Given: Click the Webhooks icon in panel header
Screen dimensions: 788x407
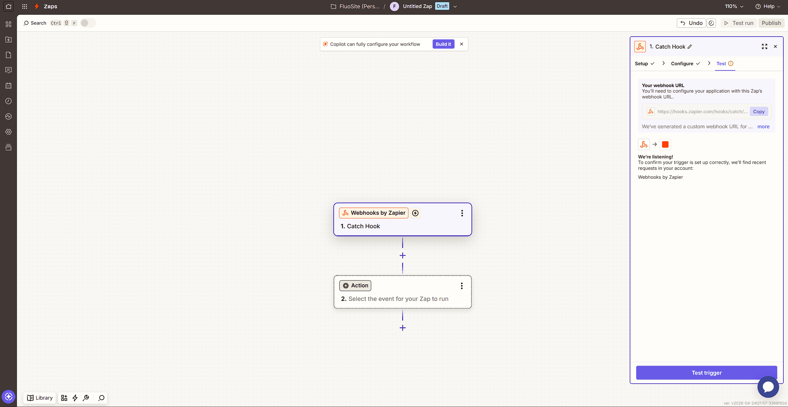Looking at the screenshot, I should pos(640,47).
